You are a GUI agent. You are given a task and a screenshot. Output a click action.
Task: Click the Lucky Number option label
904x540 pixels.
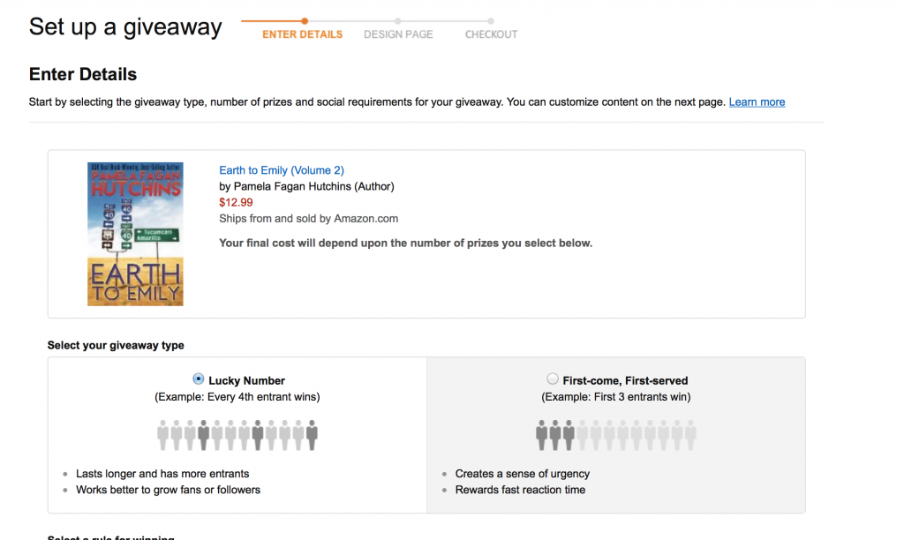coord(247,381)
